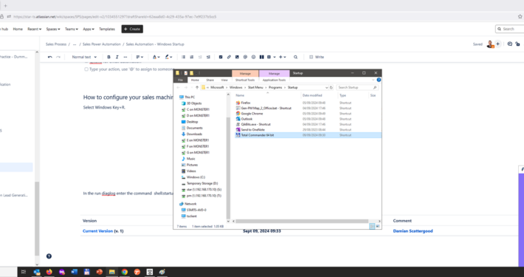The height and width of the screenshot is (277, 524).
Task: Select the Google Chrome shortcut file
Action: pos(252,114)
